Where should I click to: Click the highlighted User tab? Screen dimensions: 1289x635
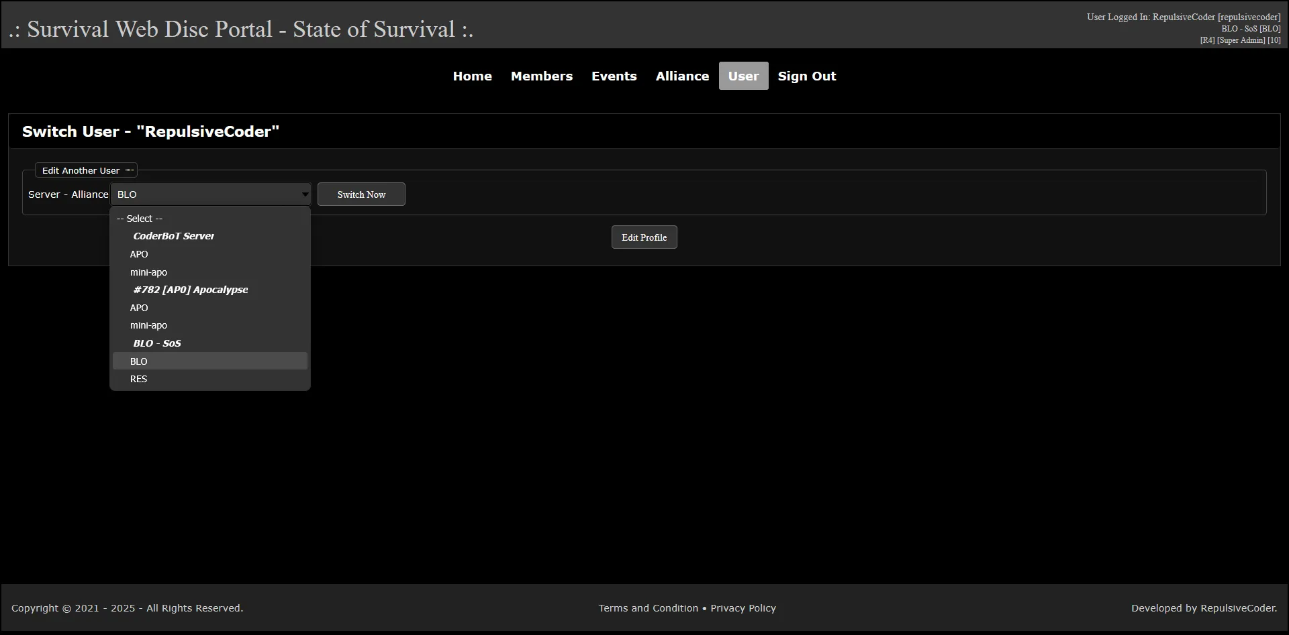click(743, 76)
